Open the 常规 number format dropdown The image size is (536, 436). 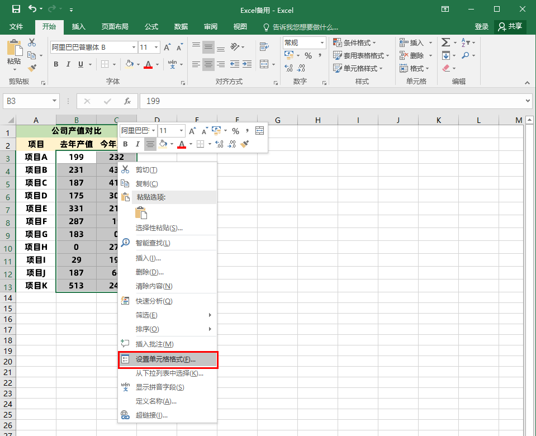[x=322, y=42]
